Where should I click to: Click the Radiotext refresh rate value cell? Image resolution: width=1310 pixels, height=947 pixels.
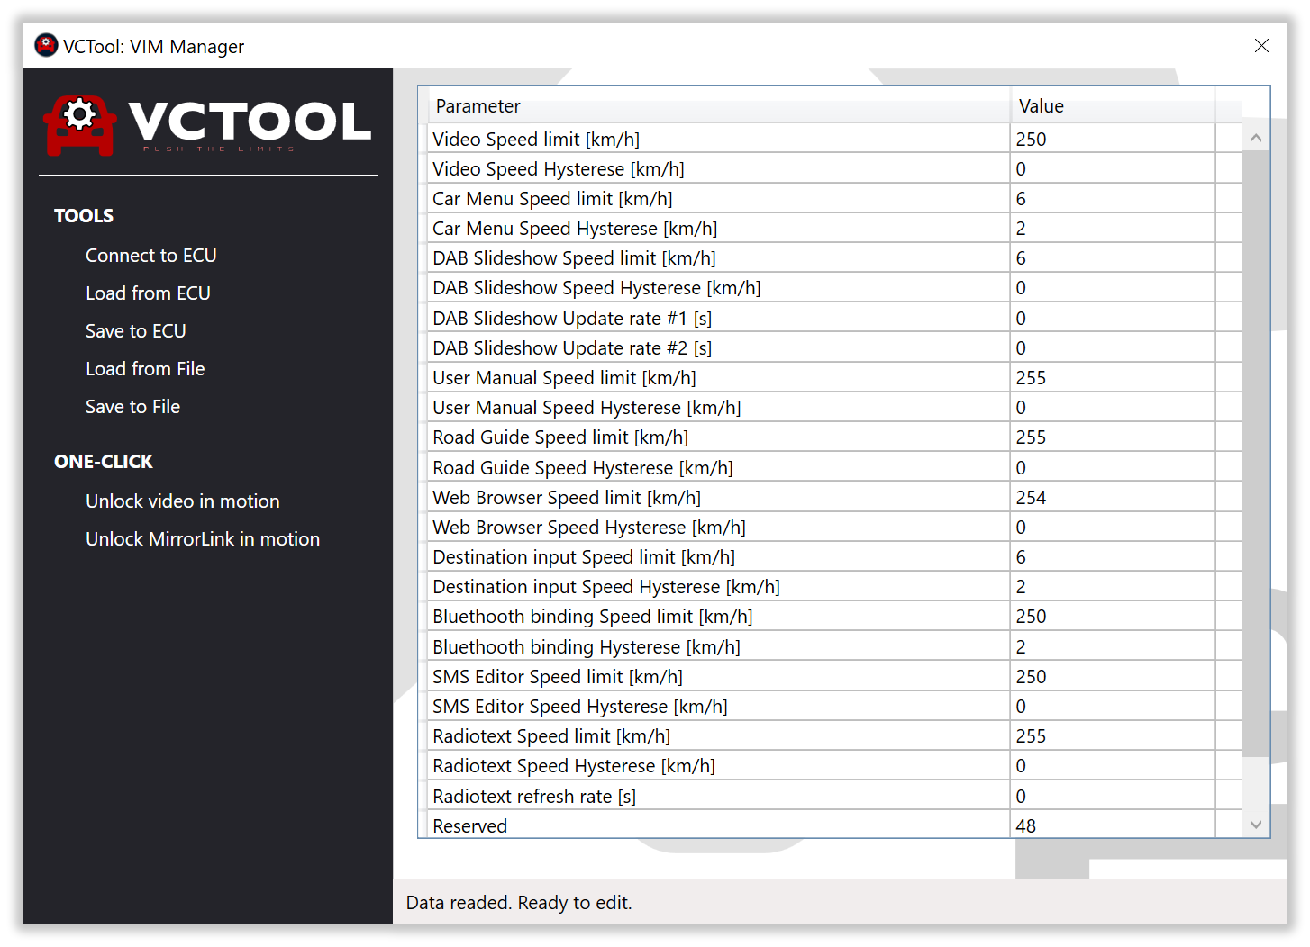tap(1112, 797)
